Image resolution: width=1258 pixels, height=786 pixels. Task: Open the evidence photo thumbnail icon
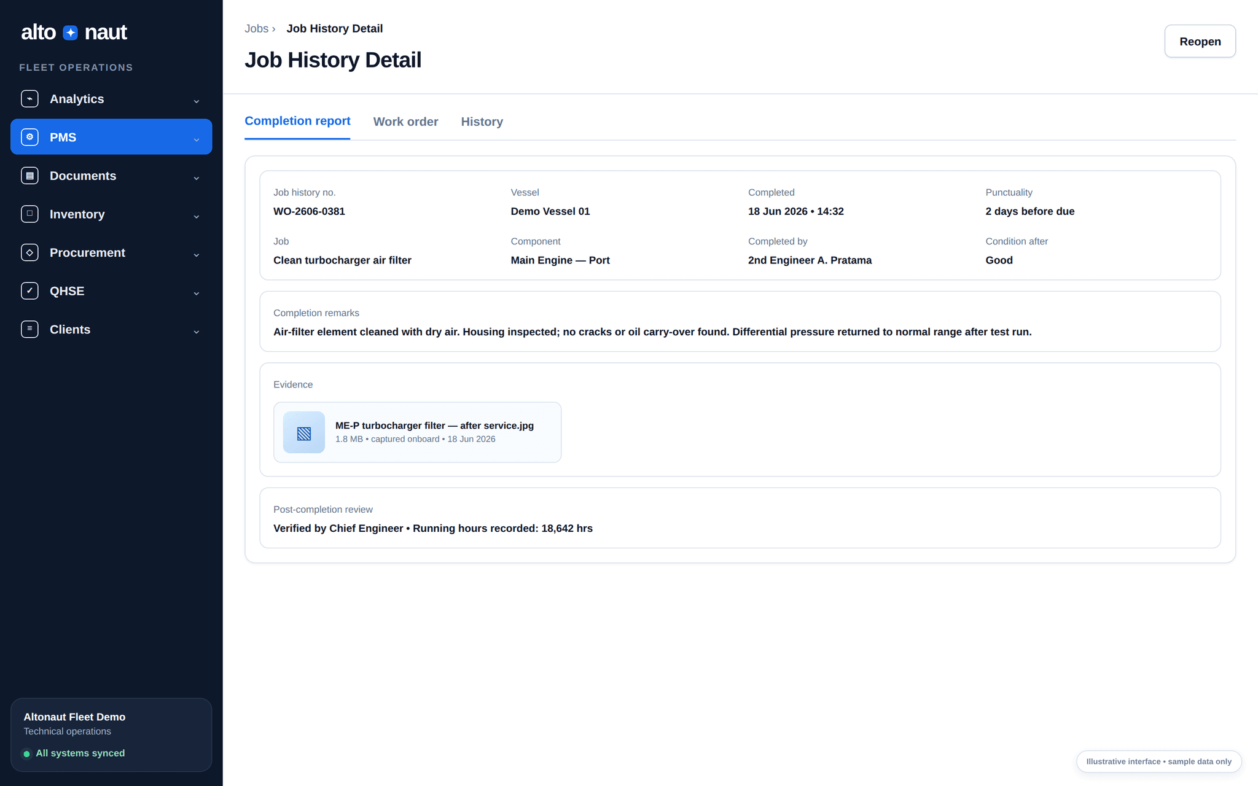tap(304, 432)
